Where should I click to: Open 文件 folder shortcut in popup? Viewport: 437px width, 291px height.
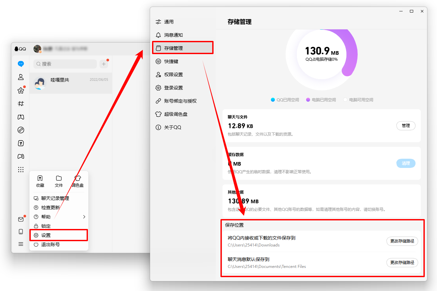(x=59, y=181)
